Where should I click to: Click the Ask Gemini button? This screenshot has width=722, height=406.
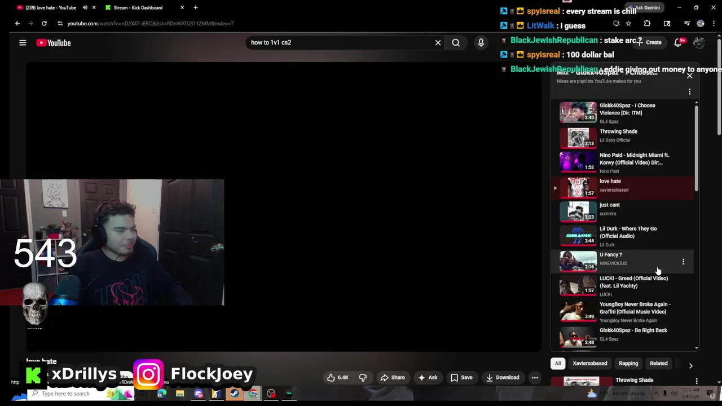[645, 7]
